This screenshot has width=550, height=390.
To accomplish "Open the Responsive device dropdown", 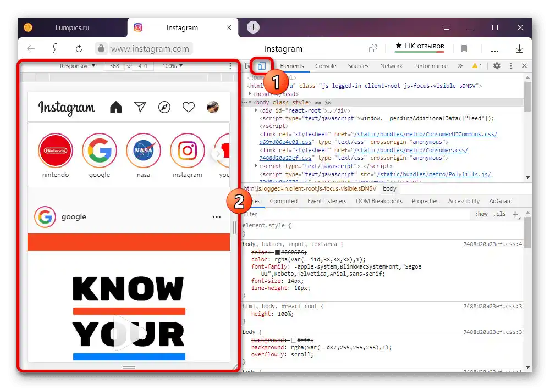I will point(78,66).
